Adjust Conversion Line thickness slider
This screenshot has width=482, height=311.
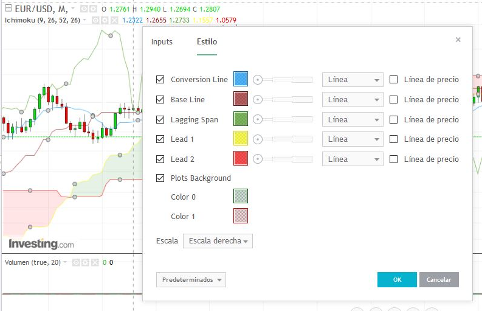click(283, 80)
